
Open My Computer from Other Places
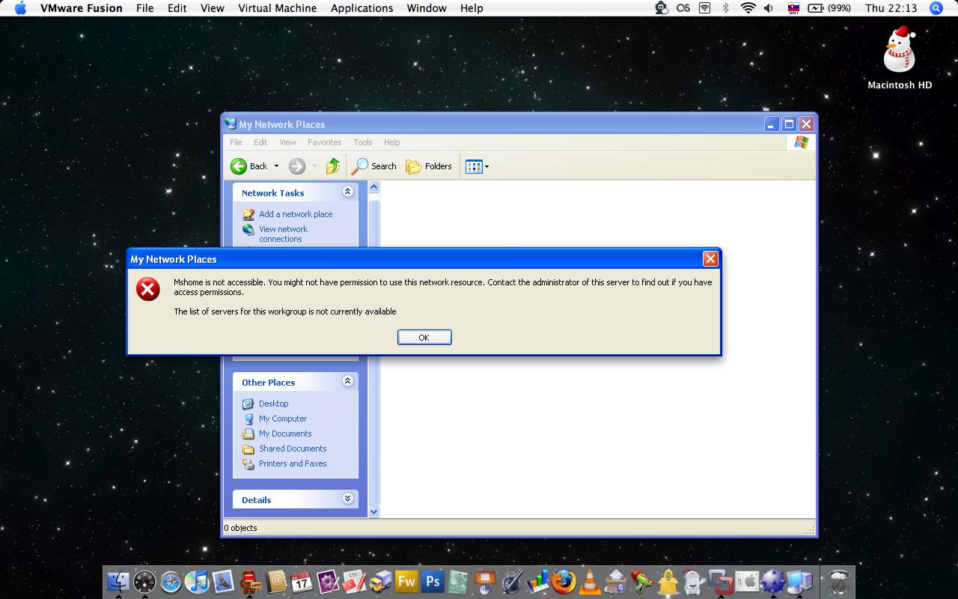[x=283, y=419]
